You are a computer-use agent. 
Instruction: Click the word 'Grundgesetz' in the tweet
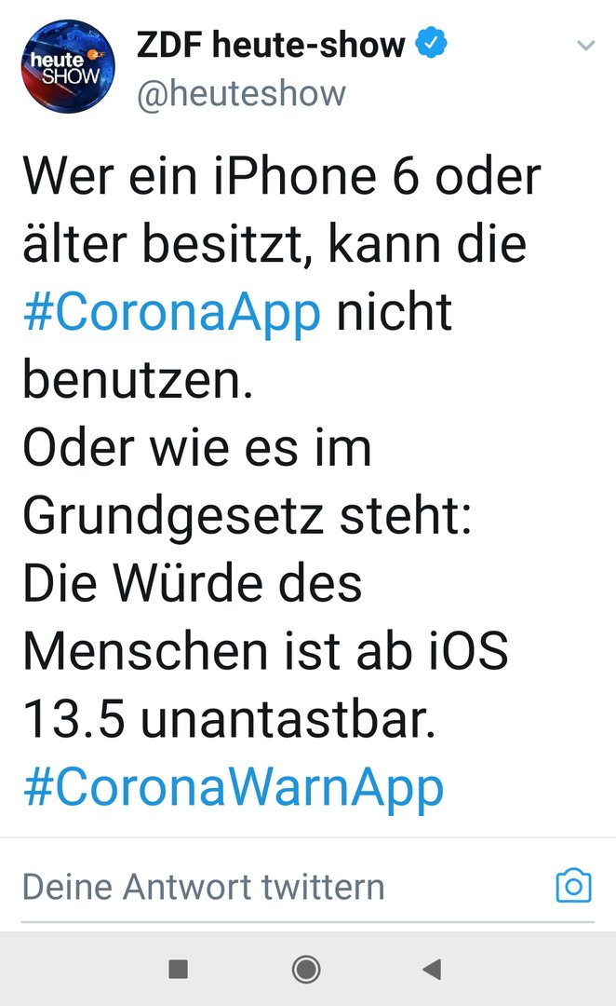point(173,518)
